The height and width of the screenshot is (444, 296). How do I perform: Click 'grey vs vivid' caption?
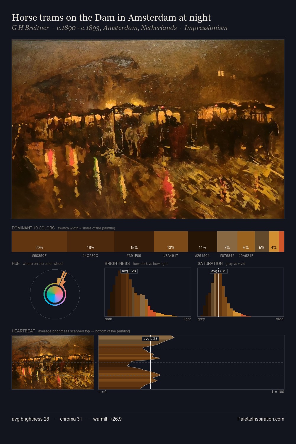pyautogui.click(x=235, y=264)
